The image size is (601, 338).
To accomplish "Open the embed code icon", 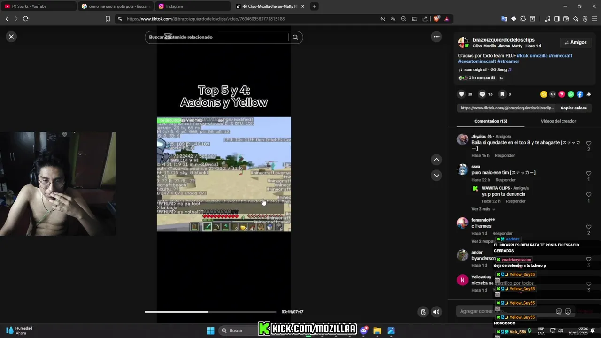I will coord(553,94).
